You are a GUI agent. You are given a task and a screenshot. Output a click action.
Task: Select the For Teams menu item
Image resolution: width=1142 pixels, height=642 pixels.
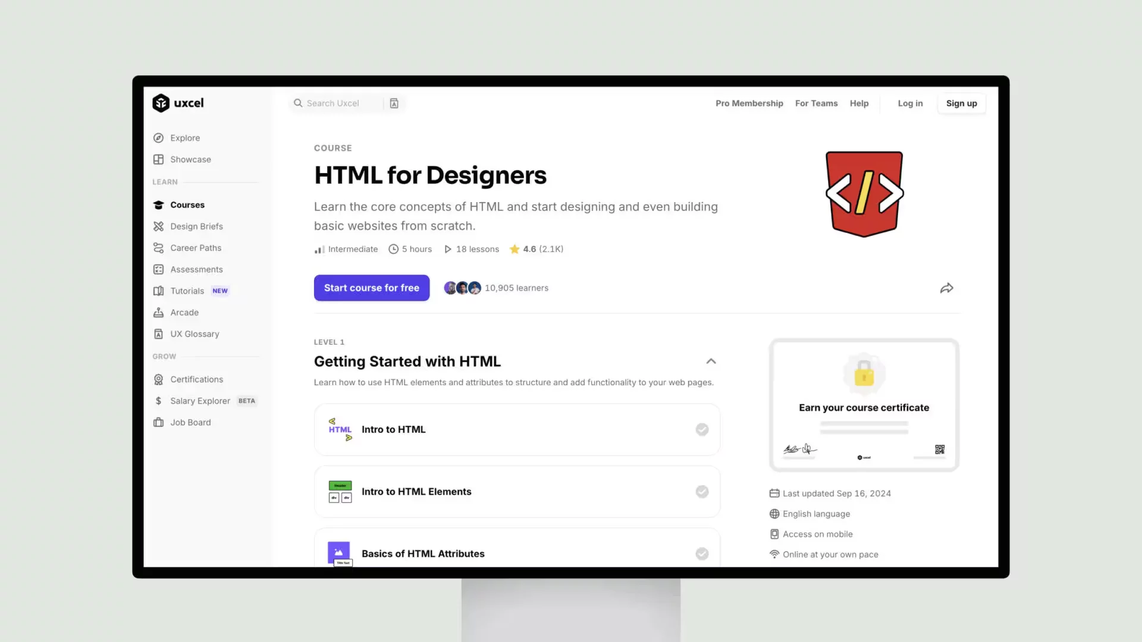click(x=815, y=103)
